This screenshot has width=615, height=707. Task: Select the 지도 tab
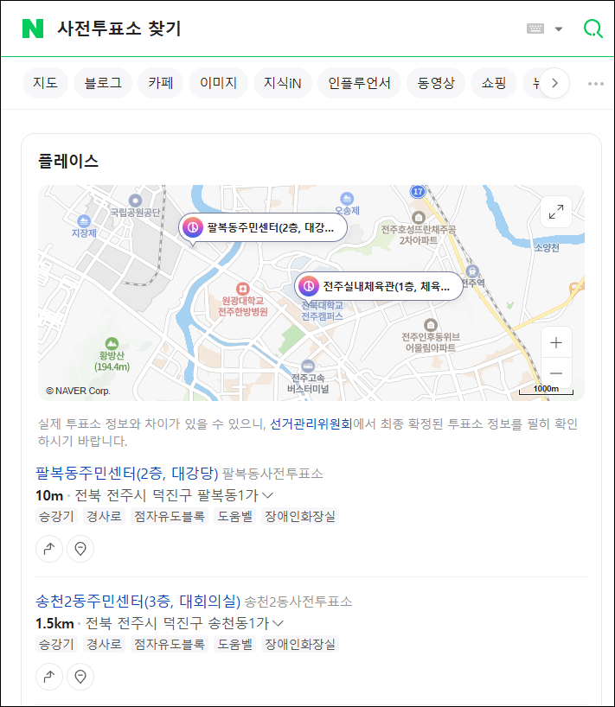(x=45, y=83)
